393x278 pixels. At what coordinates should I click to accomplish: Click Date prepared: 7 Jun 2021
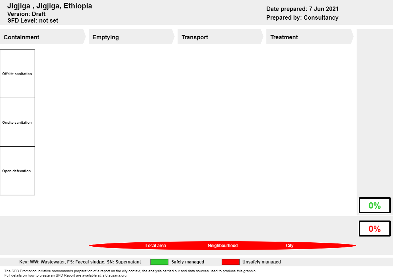(x=302, y=9)
